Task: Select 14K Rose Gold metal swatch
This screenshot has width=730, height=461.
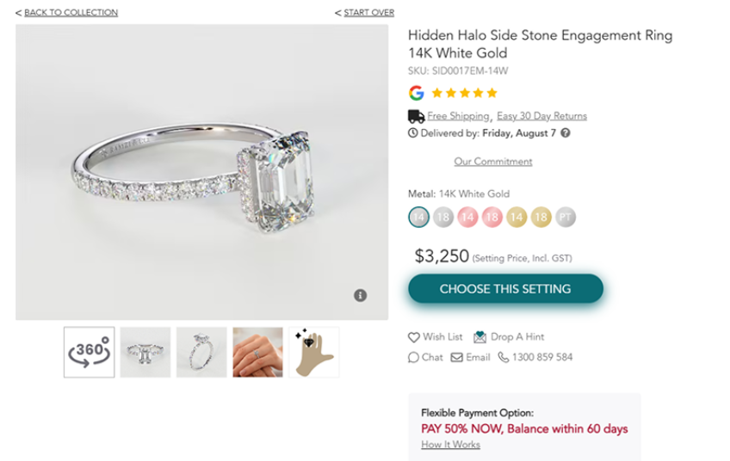Action: [x=467, y=218]
